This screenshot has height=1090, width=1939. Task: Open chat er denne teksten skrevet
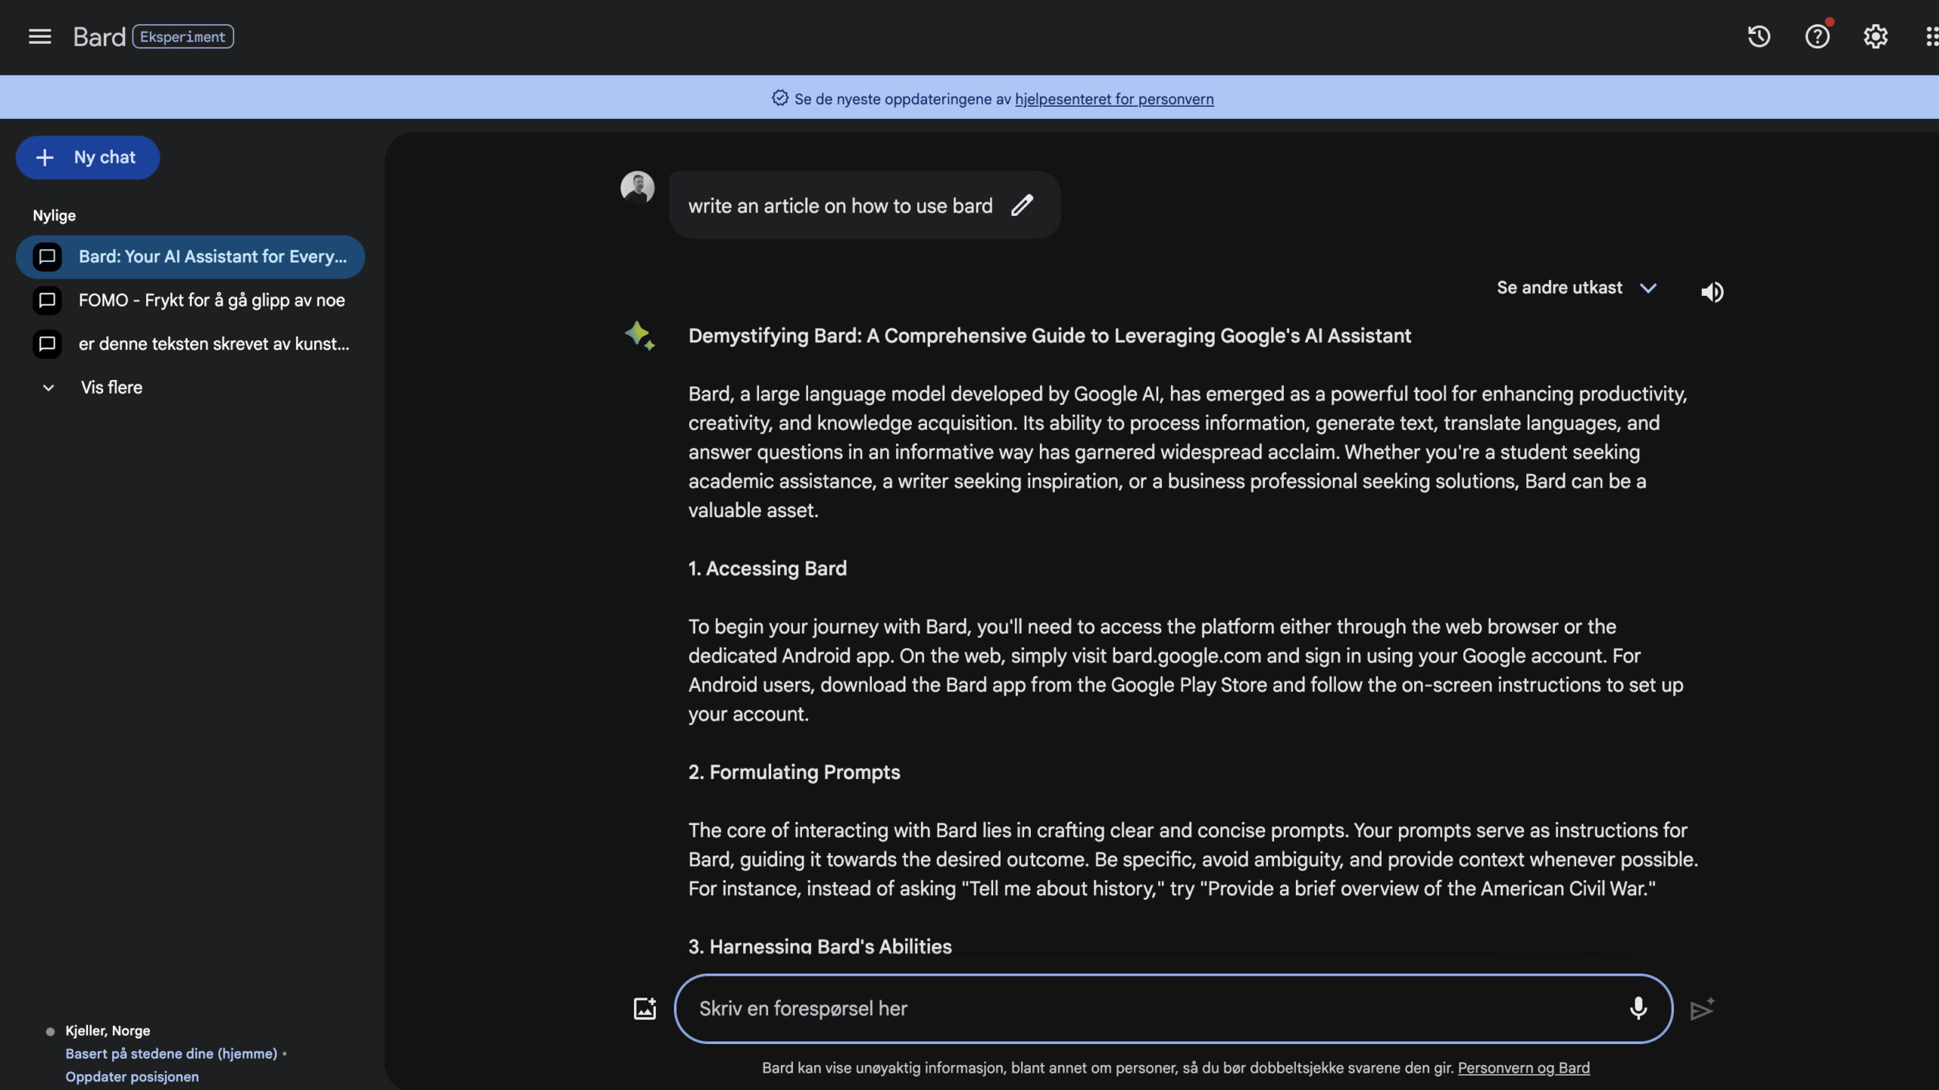tap(214, 344)
